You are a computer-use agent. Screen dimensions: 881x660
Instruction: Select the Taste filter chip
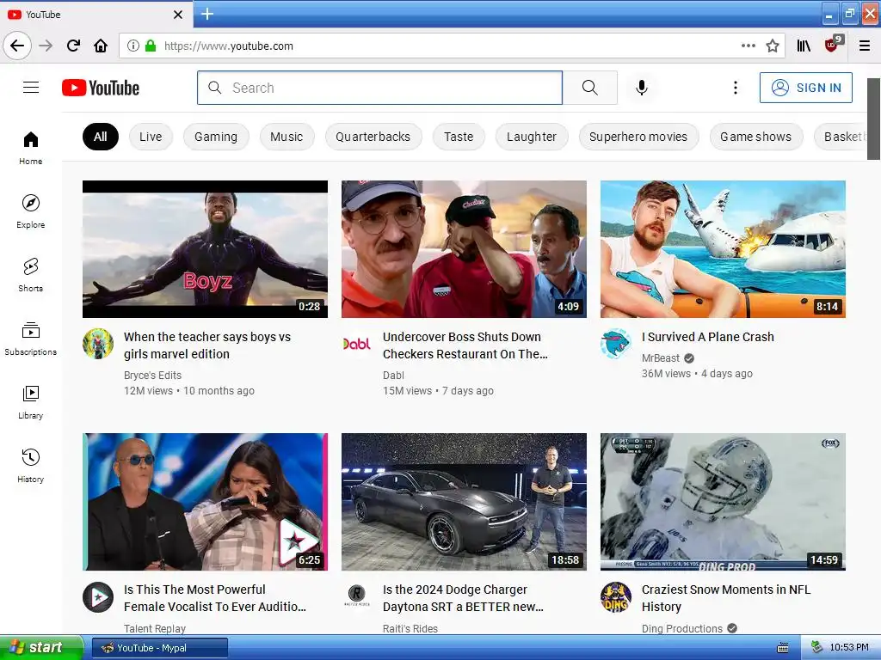(459, 137)
